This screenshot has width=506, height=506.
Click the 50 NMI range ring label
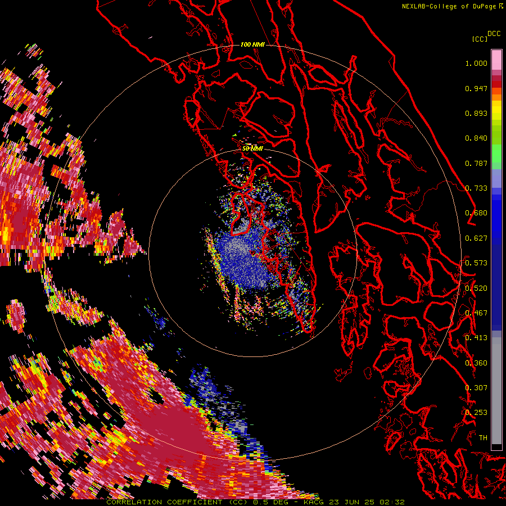click(x=252, y=149)
